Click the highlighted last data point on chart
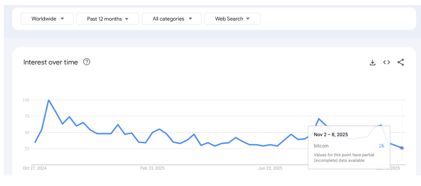Image resolution: width=421 pixels, height=186 pixels. coord(402,148)
